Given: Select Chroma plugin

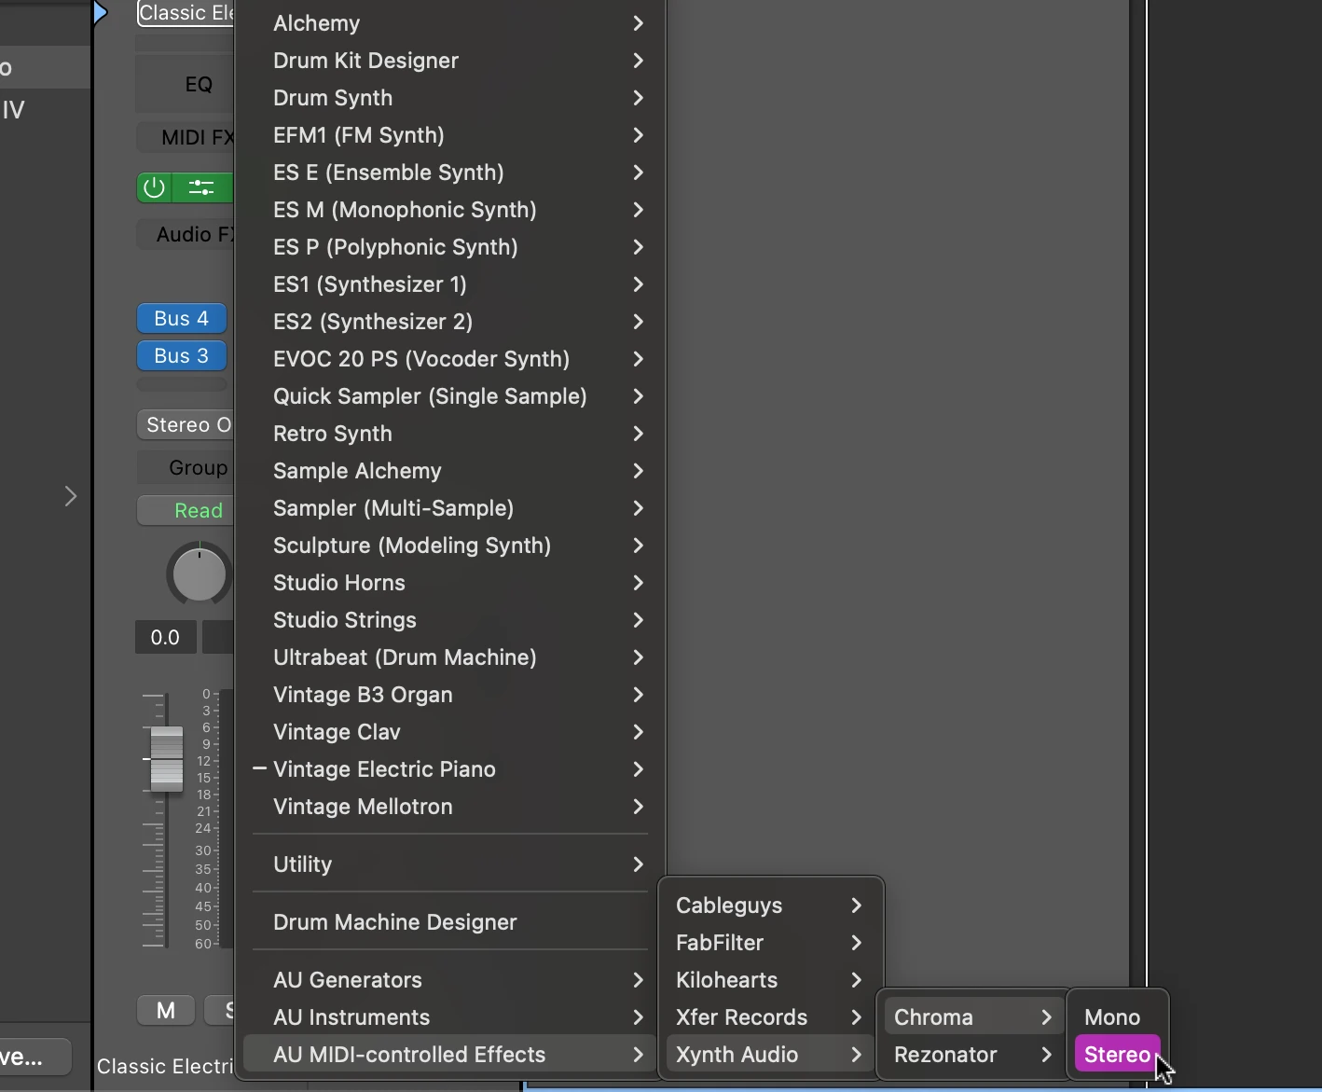Looking at the screenshot, I should pyautogui.click(x=973, y=1017).
